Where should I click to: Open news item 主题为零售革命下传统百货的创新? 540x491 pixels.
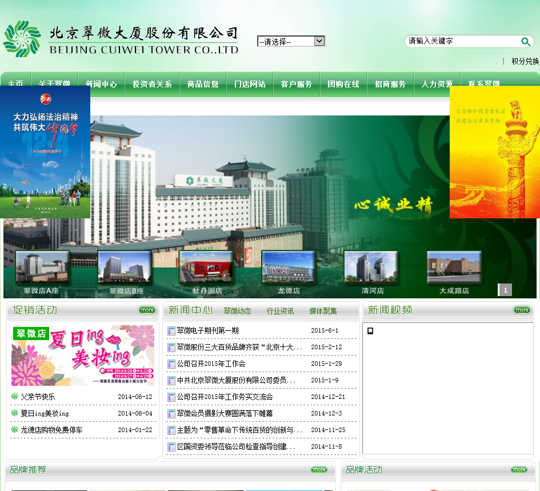point(239,430)
